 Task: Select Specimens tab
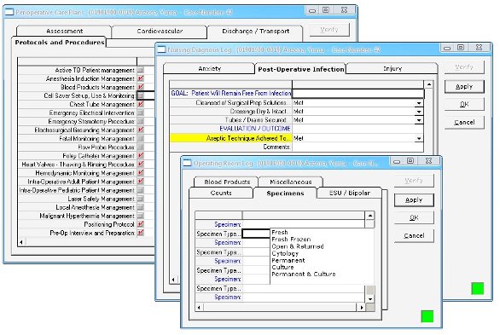pos(285,193)
